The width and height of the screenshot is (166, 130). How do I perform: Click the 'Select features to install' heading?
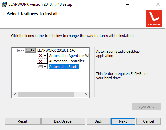32,14
